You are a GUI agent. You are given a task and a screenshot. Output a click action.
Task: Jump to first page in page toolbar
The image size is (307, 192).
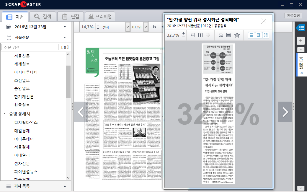tap(155, 27)
